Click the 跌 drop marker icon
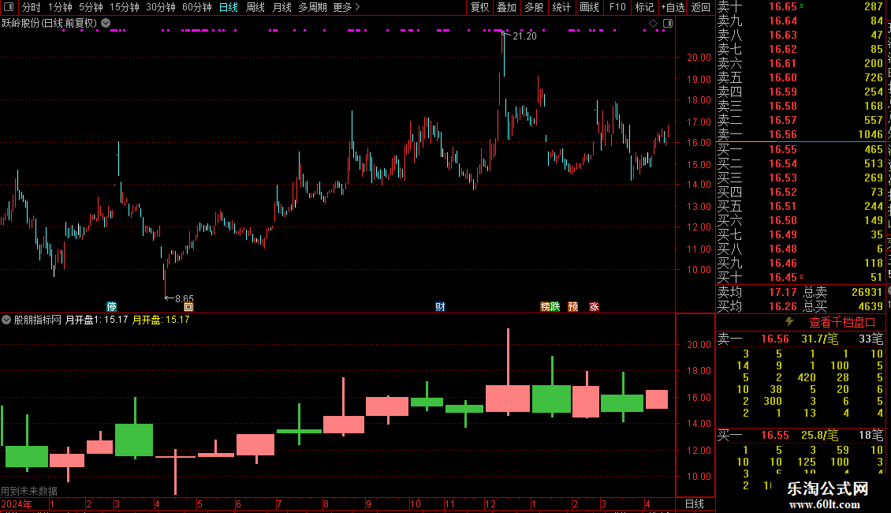Viewport: 891px width, 513px height. click(555, 306)
